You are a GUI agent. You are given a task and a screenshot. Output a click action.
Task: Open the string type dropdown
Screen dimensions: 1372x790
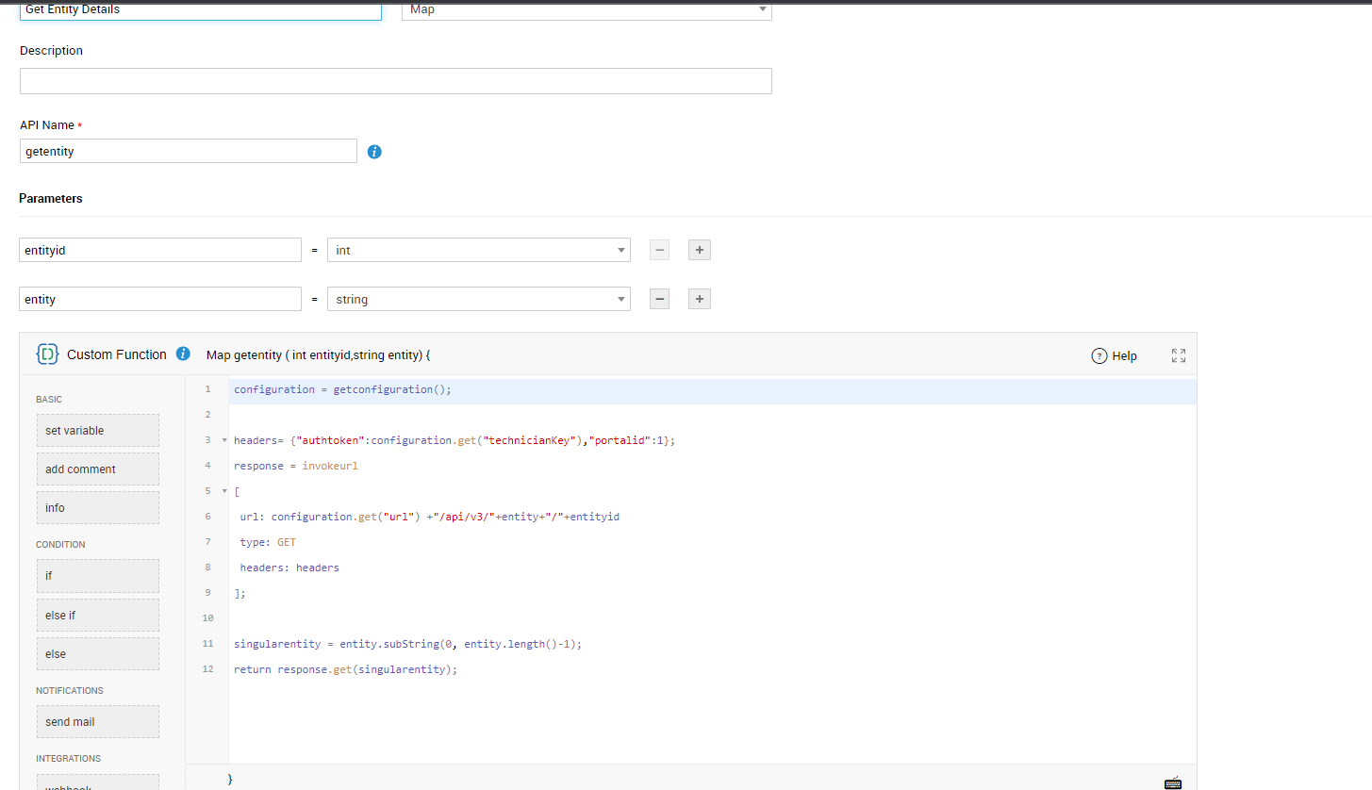pyautogui.click(x=478, y=299)
